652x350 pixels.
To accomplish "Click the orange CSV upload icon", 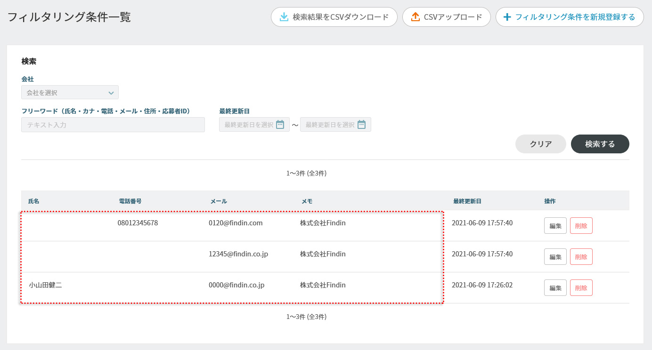I will [415, 17].
